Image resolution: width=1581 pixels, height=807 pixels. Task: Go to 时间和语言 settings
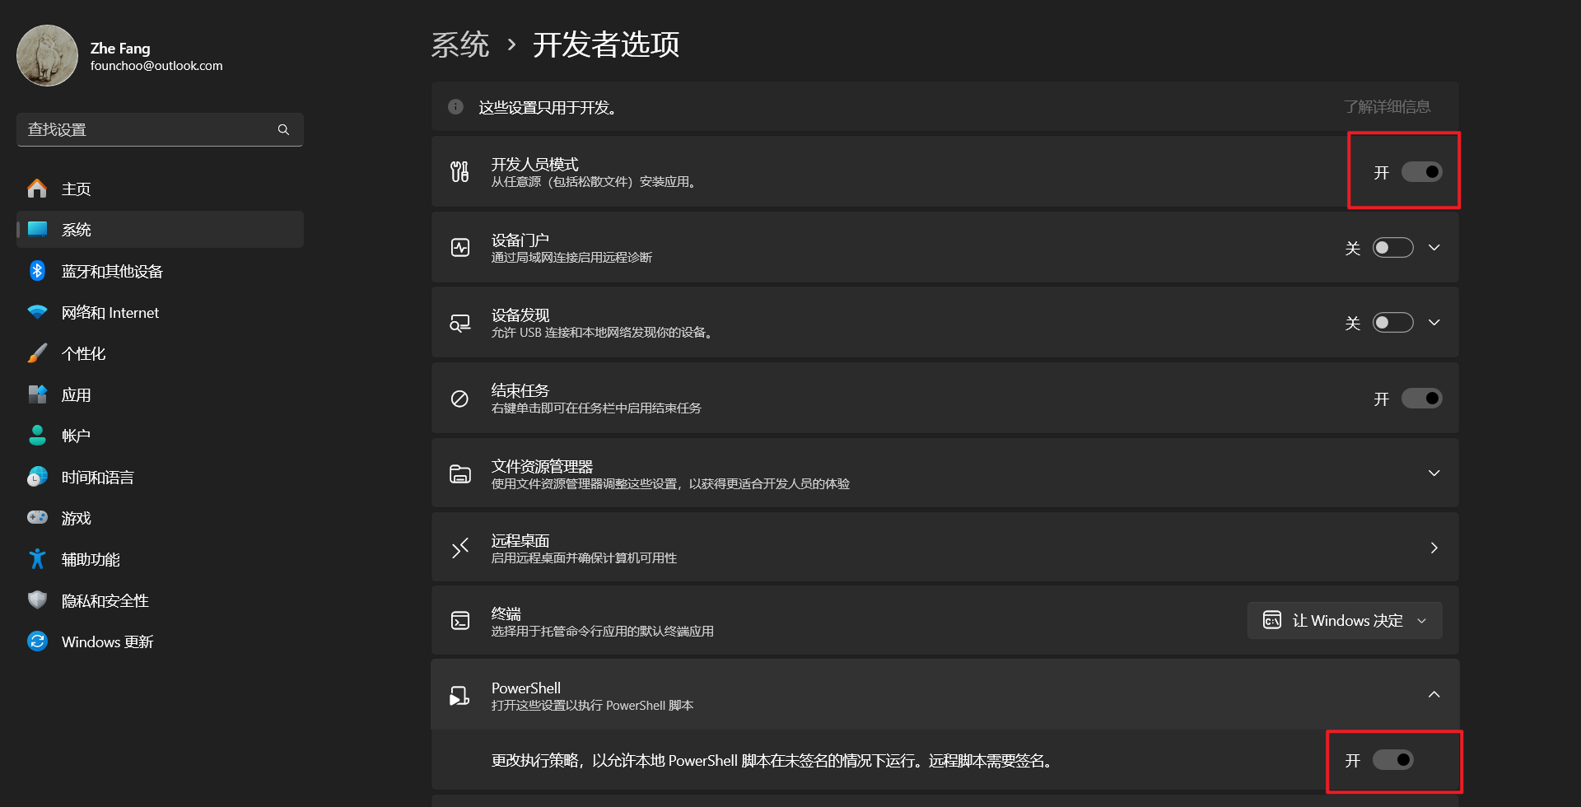pos(97,478)
